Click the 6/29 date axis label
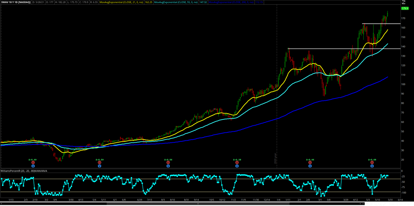 click(x=140, y=199)
